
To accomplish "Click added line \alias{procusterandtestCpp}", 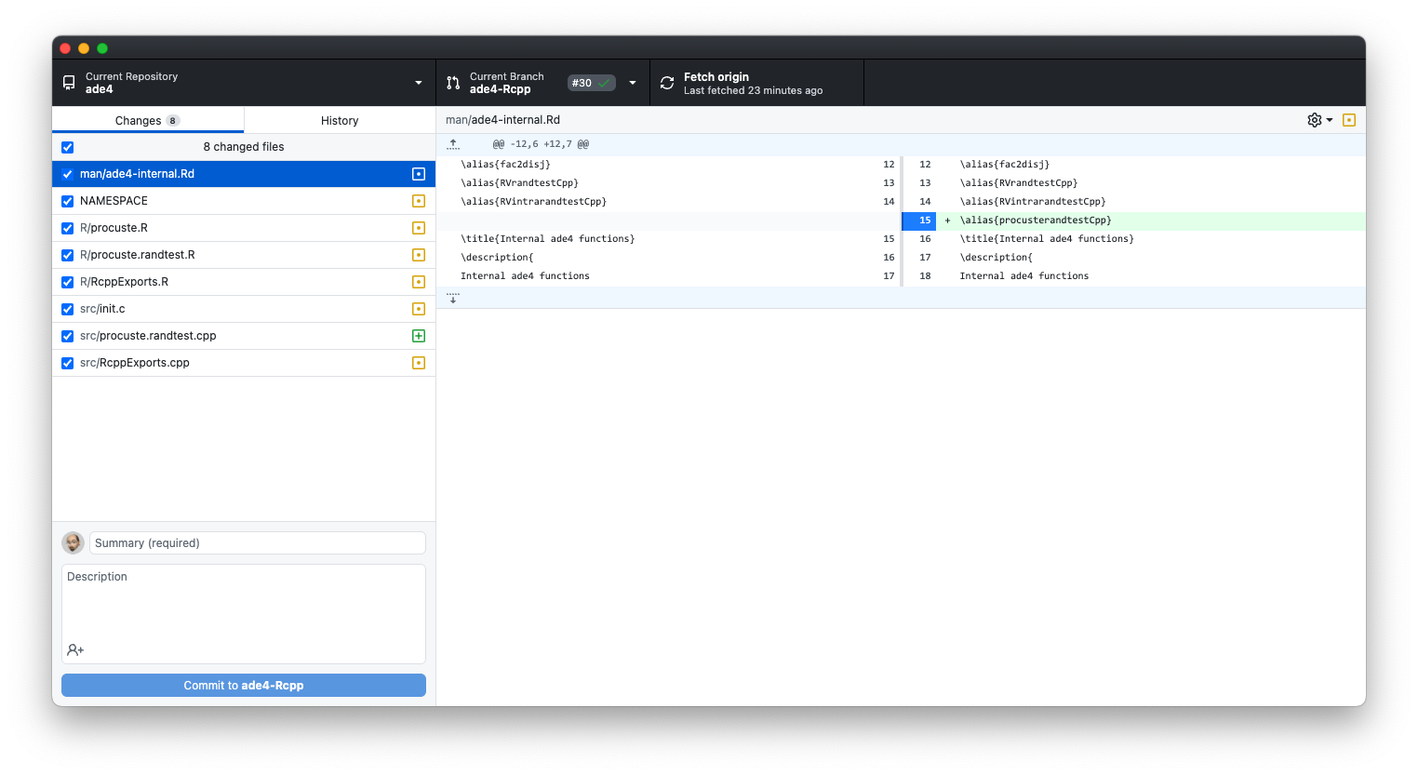I will click(1036, 220).
